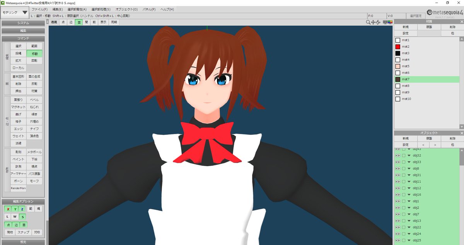Click 削除 in the object panel
The image size is (464, 245).
pos(452,138)
